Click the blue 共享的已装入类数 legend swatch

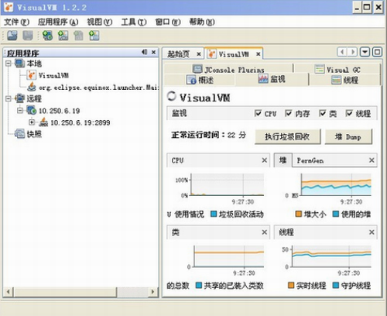coord(199,285)
